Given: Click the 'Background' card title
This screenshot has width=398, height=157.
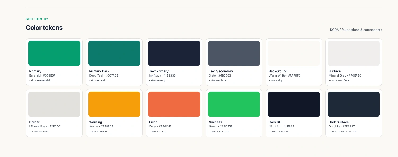Looking at the screenshot, I should [278, 71].
